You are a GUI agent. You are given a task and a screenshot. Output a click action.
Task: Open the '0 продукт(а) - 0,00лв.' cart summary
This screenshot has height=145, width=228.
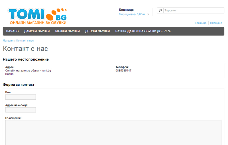click(x=132, y=14)
